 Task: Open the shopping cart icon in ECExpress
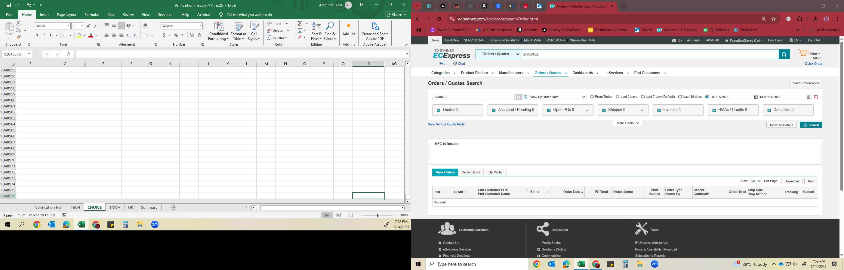803,53
